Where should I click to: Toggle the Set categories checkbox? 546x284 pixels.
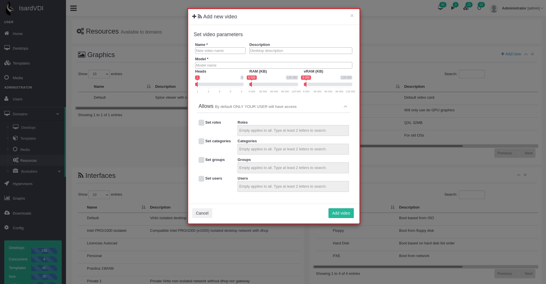click(201, 141)
